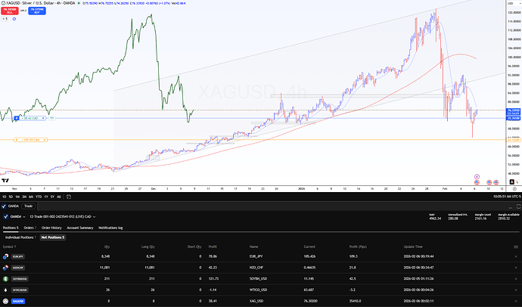Set the chart range to YTD
Screen dimensions: 522x307
39,197
